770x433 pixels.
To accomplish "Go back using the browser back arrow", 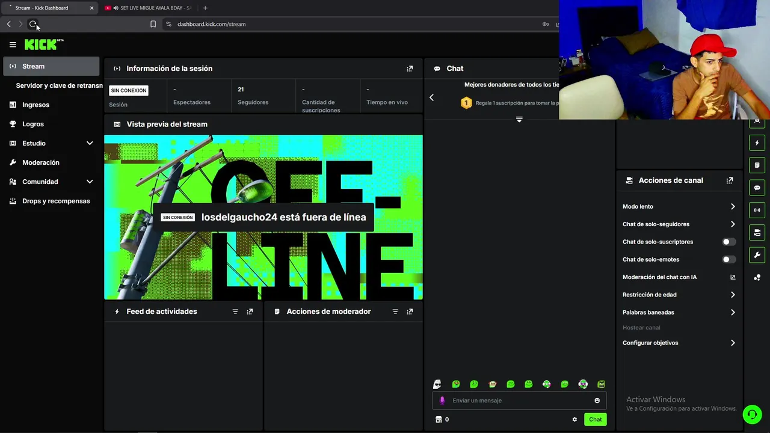I will coord(9,24).
